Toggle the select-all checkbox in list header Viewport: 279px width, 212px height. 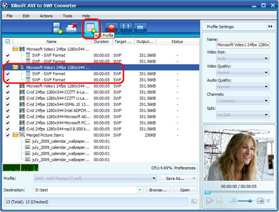pyautogui.click(x=8, y=41)
